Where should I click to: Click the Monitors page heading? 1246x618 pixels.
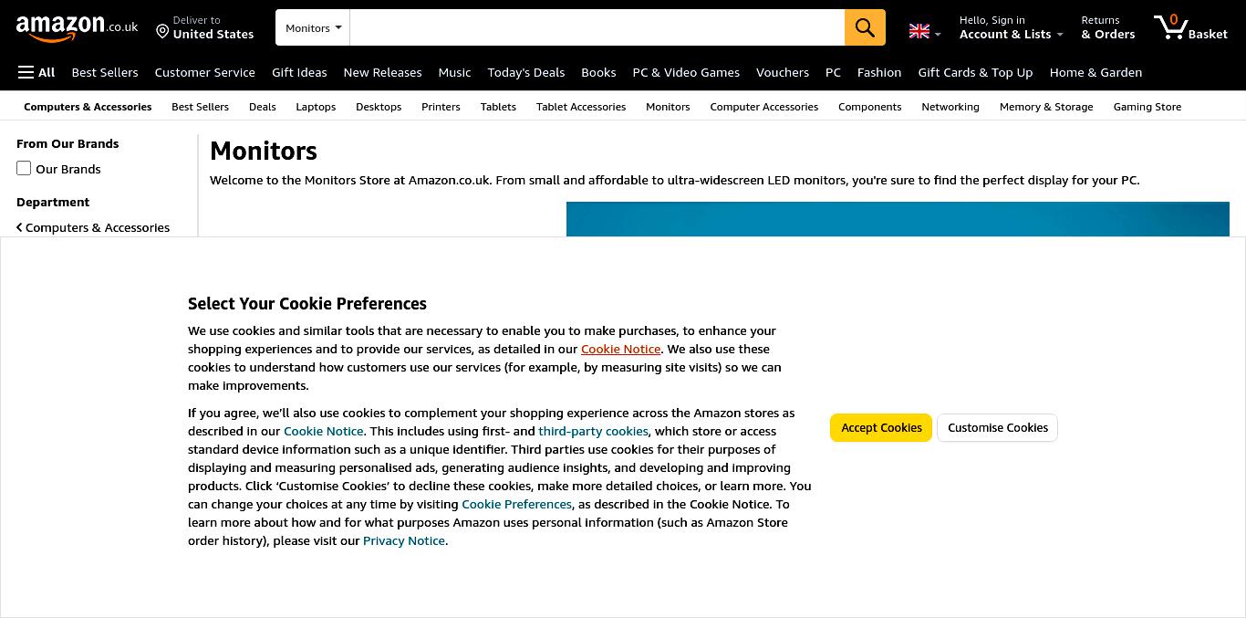(x=264, y=151)
